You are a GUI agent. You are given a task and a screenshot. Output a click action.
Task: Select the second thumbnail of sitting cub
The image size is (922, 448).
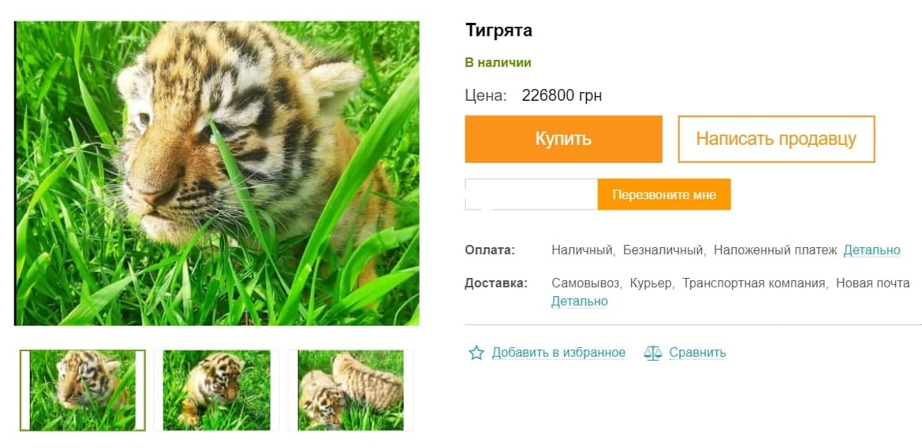pos(217,391)
